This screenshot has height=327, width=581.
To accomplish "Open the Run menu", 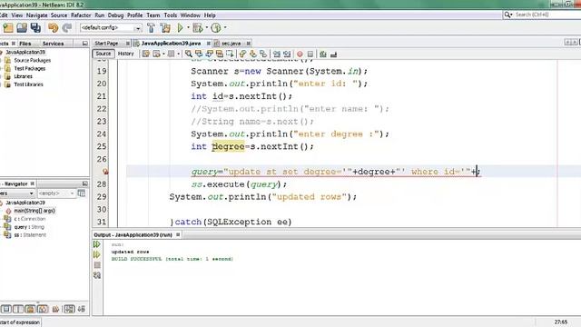I will [100, 15].
